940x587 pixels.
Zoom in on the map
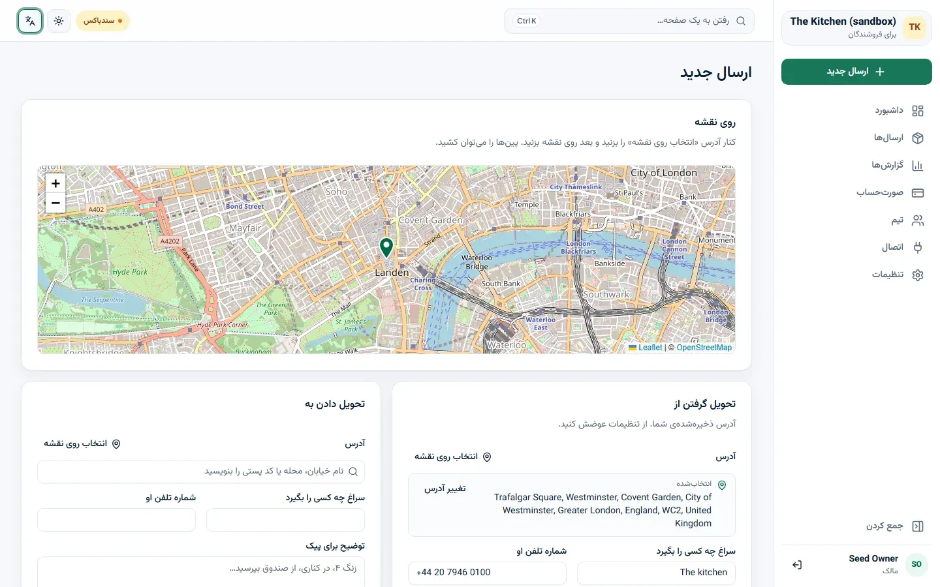point(55,184)
